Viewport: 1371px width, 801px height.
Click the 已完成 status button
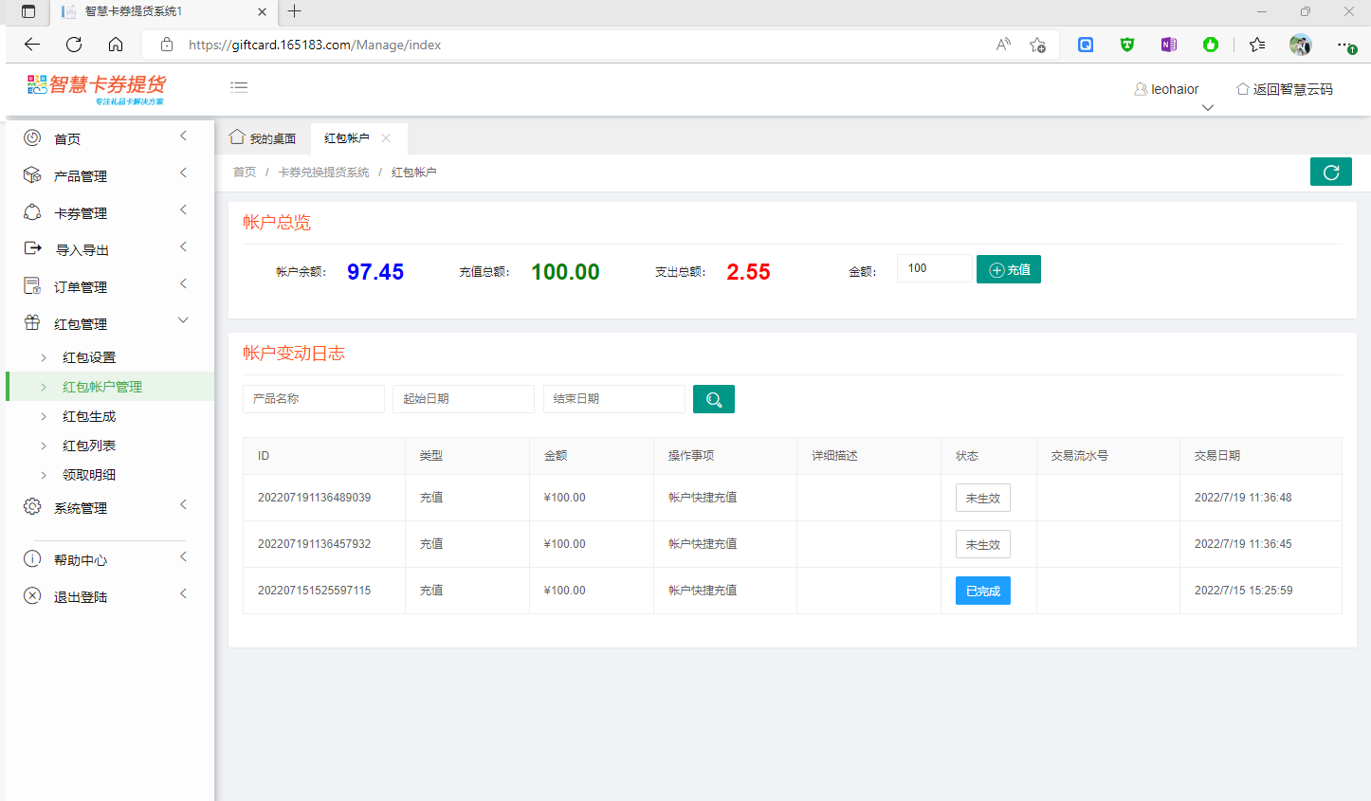click(982, 591)
